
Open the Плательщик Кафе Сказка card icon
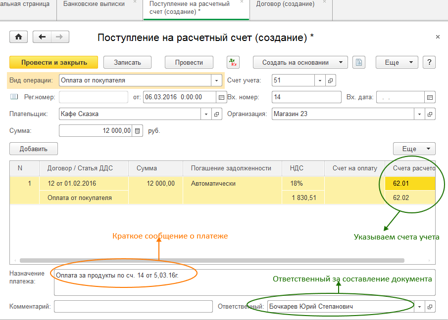click(216, 114)
